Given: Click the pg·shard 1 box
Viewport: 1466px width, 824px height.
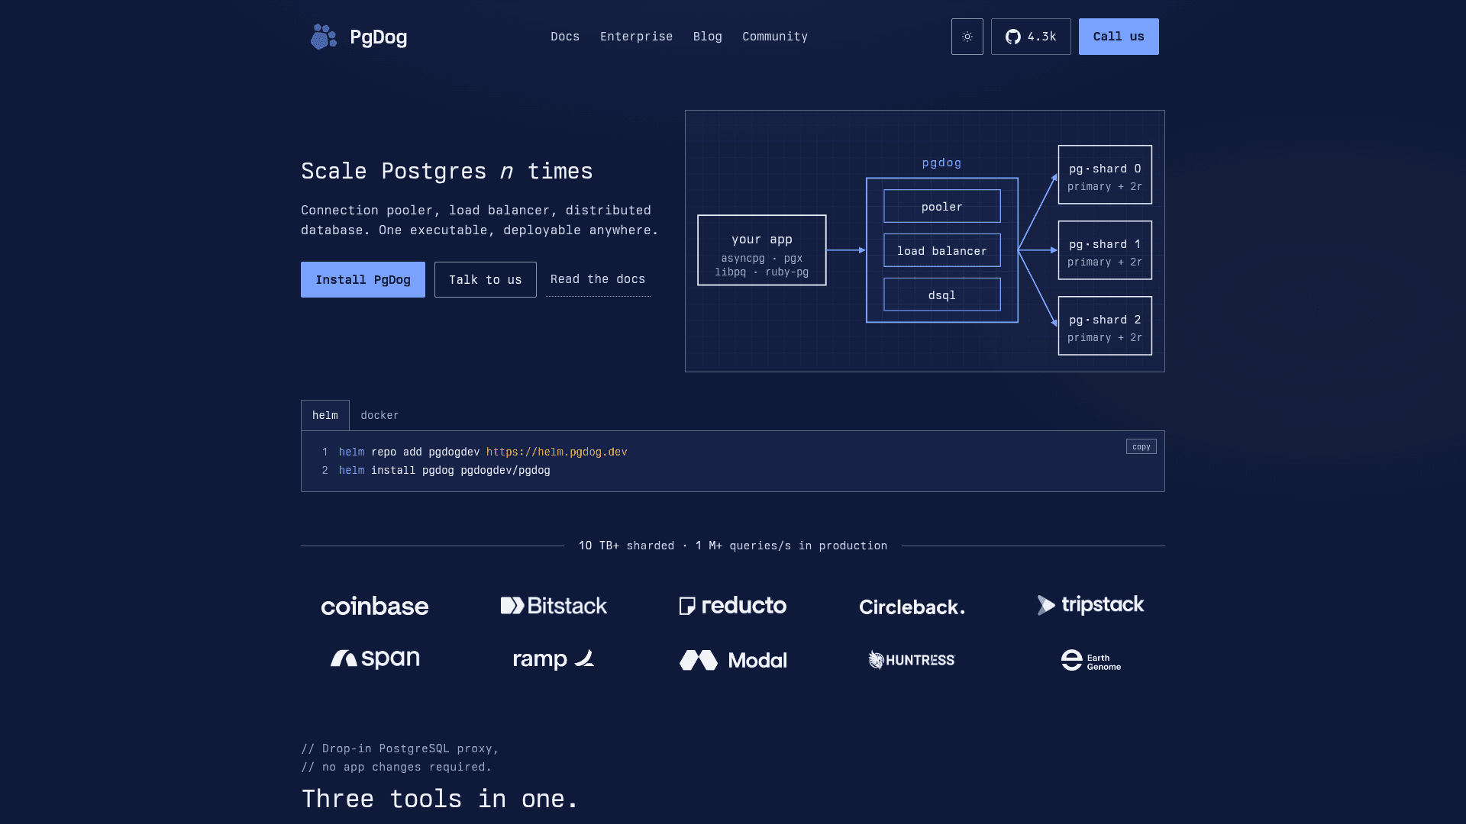Looking at the screenshot, I should click(x=1105, y=250).
